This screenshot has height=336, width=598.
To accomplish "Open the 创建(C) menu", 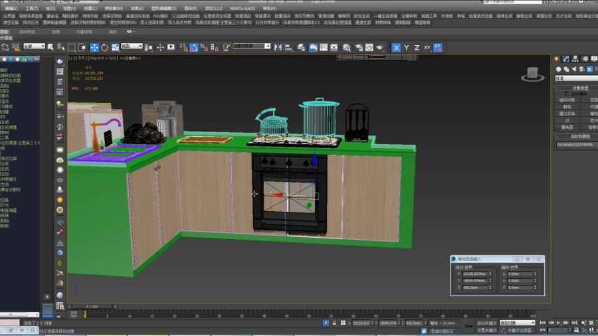I will pos(90,8).
